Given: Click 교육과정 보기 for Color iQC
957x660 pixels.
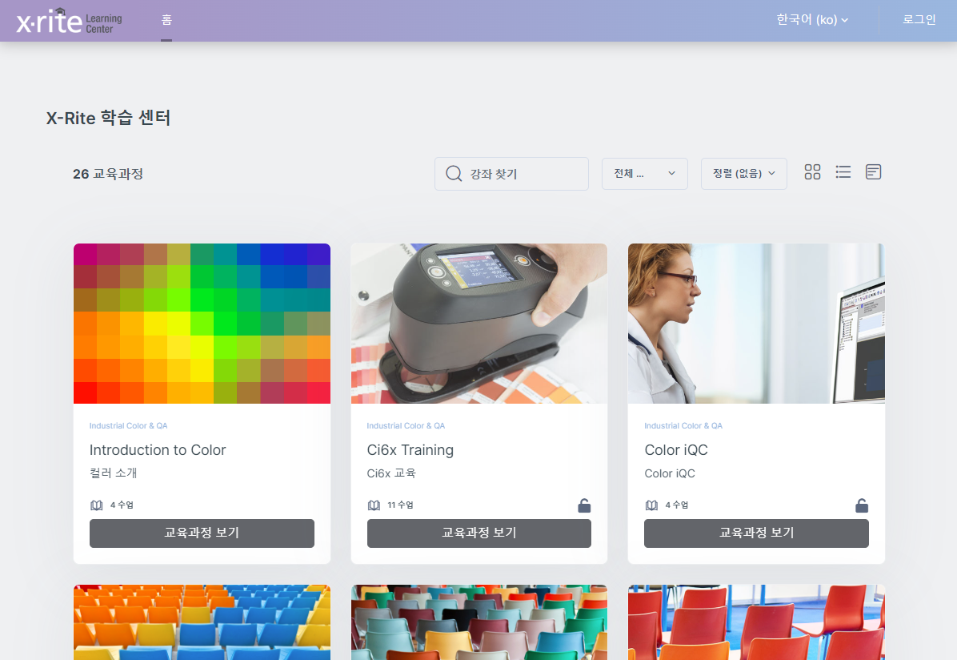Looking at the screenshot, I should click(756, 533).
